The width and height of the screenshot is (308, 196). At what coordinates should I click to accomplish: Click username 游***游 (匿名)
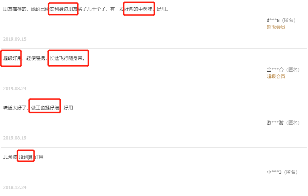point(283,123)
